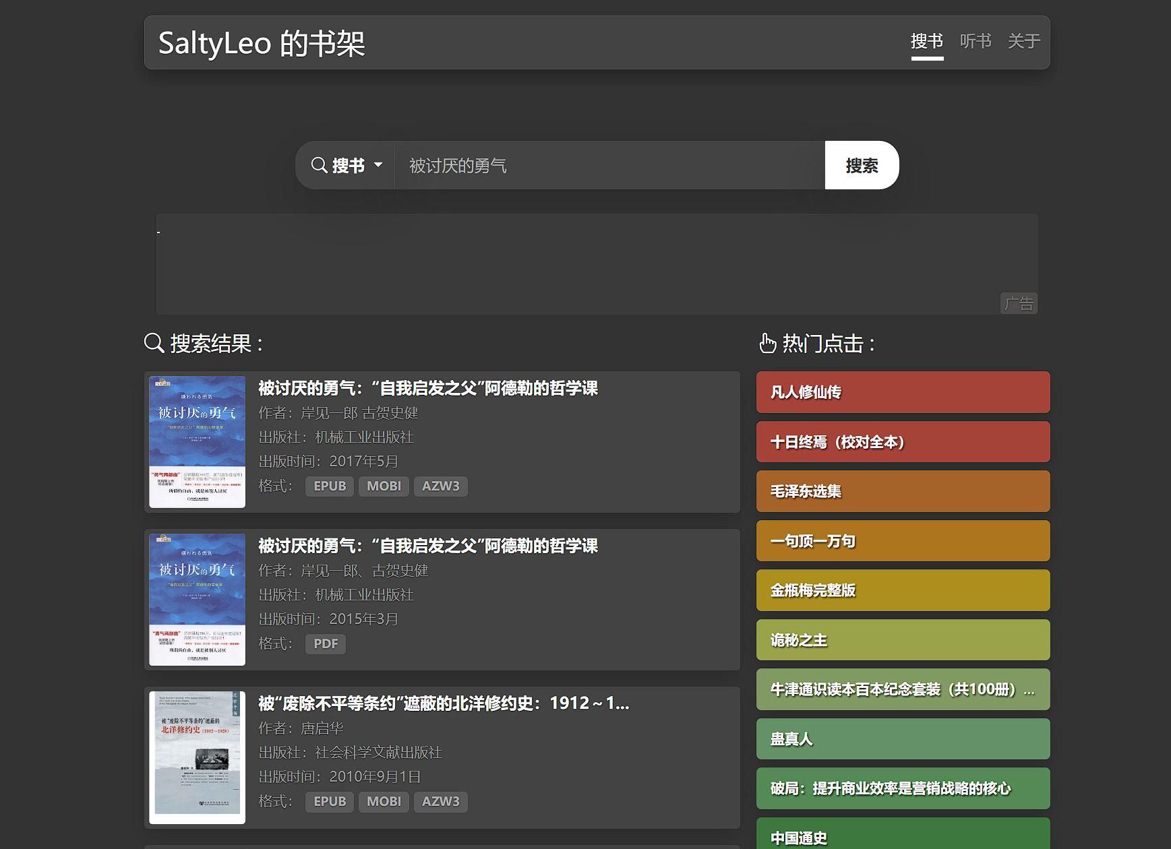The image size is (1171, 849).
Task: Click author text 岸见一郎、古贺史健
Action: coord(365,571)
